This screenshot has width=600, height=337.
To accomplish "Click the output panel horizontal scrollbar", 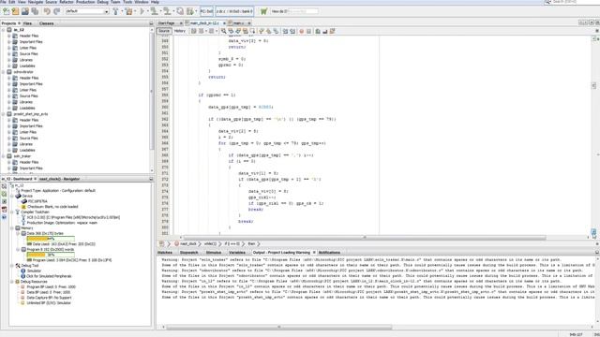I will coord(279,327).
